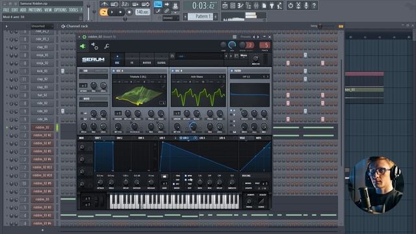Switch to Serum MATRIX tab

point(147,60)
